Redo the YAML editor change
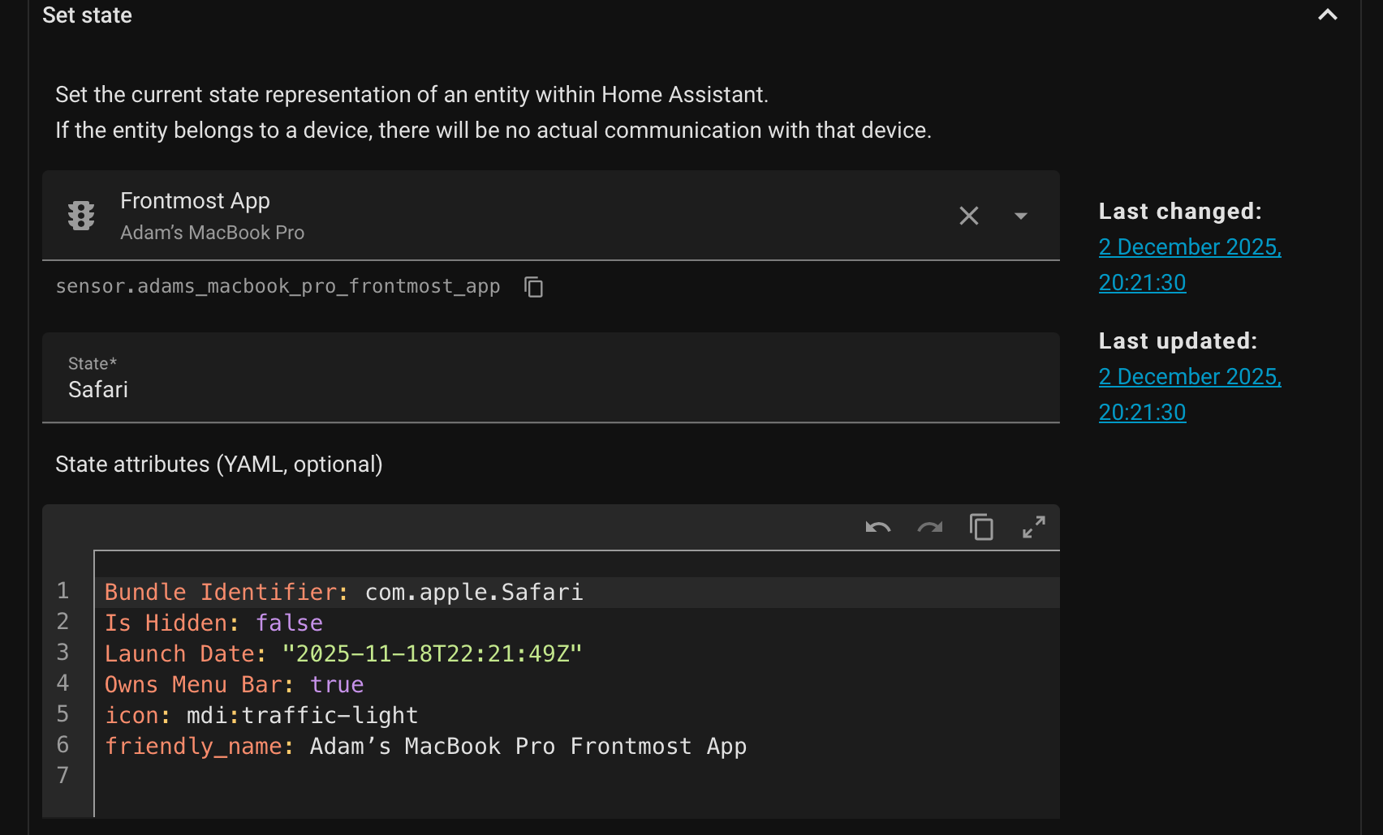1383x835 pixels. [x=929, y=528]
